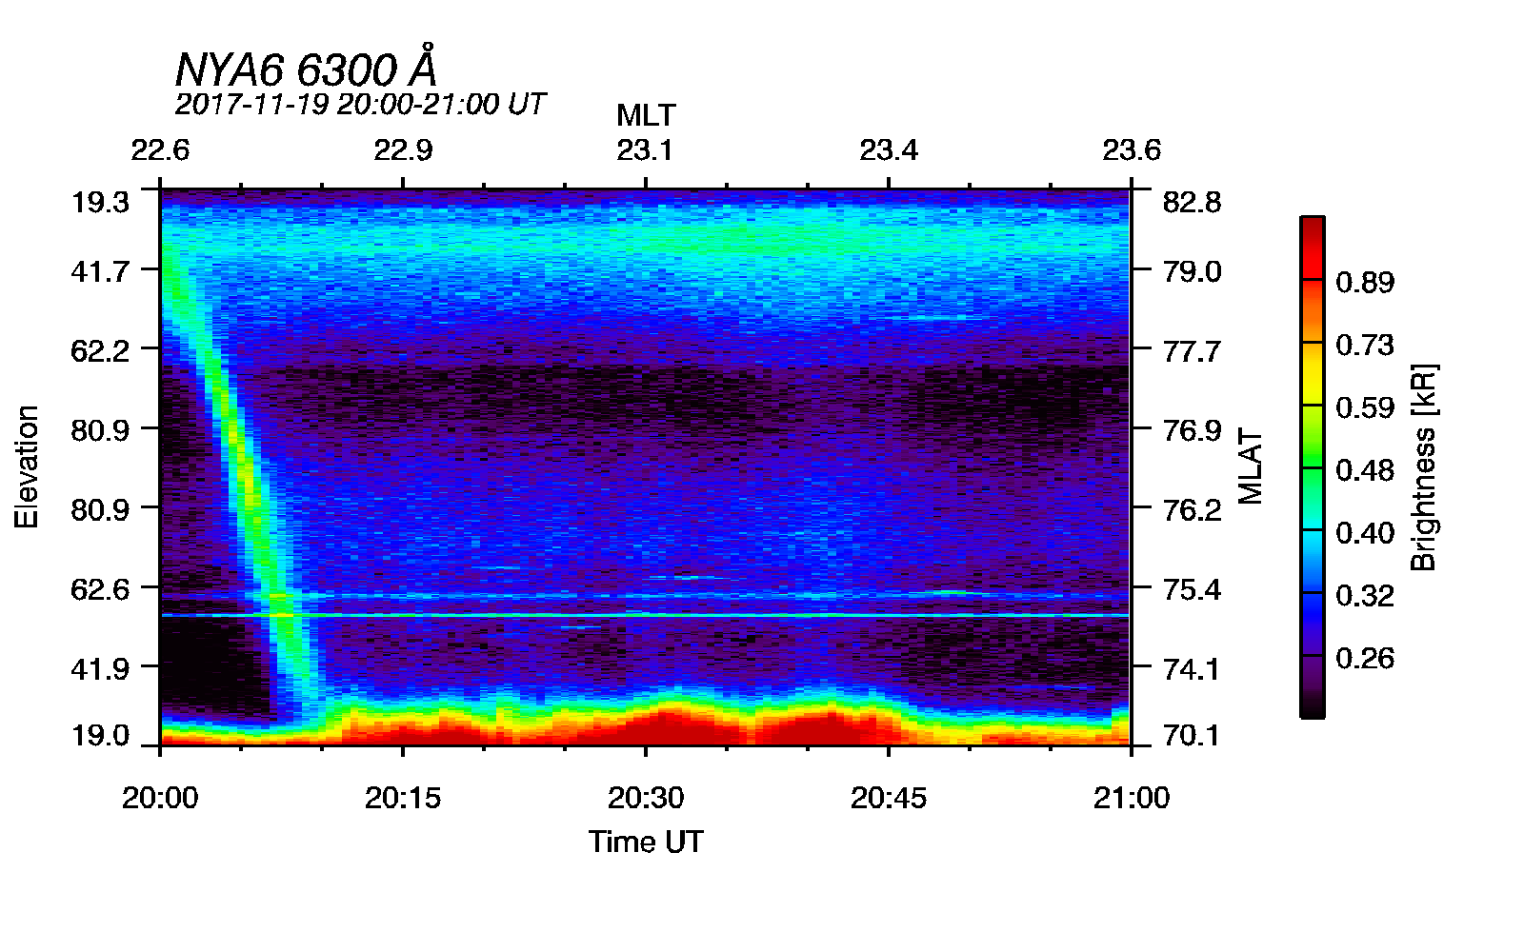Viewport: 1524px width, 952px height.
Task: Select the 20:00 time tick label
Action: (x=160, y=798)
